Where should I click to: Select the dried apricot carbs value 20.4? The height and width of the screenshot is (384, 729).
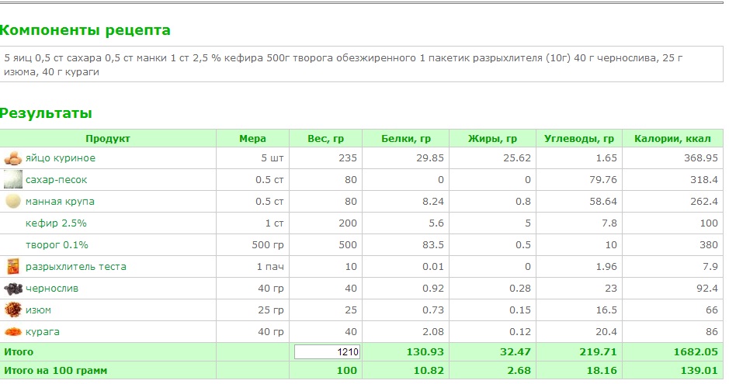pyautogui.click(x=606, y=331)
